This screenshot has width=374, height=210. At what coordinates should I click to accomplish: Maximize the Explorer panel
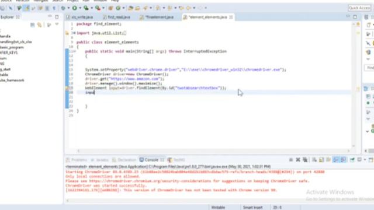tap(57, 17)
